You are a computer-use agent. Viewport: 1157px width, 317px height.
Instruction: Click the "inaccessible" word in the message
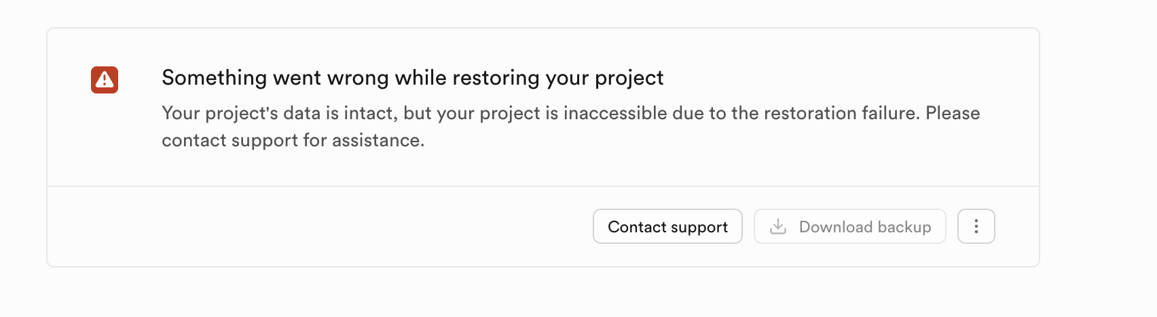(x=615, y=113)
